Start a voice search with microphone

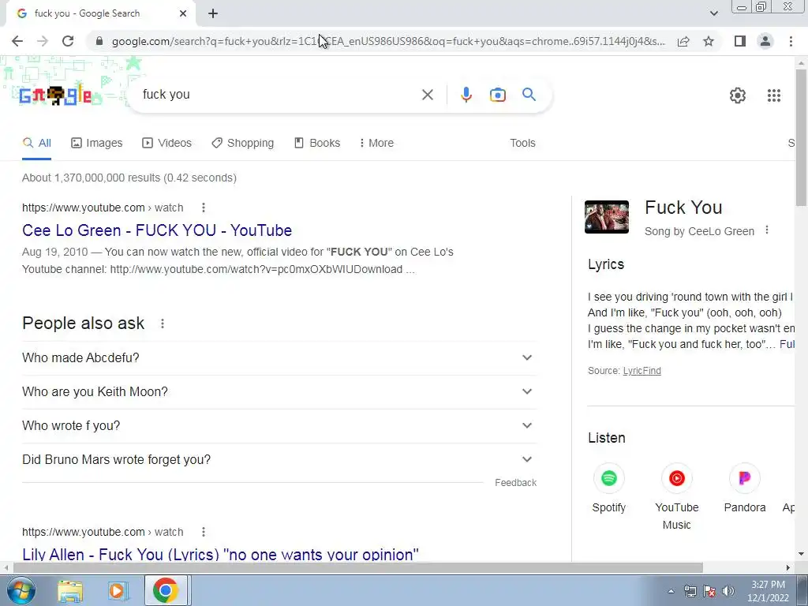[466, 95]
